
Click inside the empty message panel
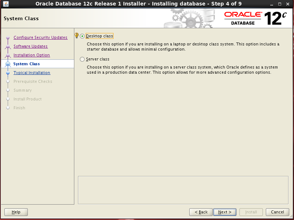pos(183,190)
